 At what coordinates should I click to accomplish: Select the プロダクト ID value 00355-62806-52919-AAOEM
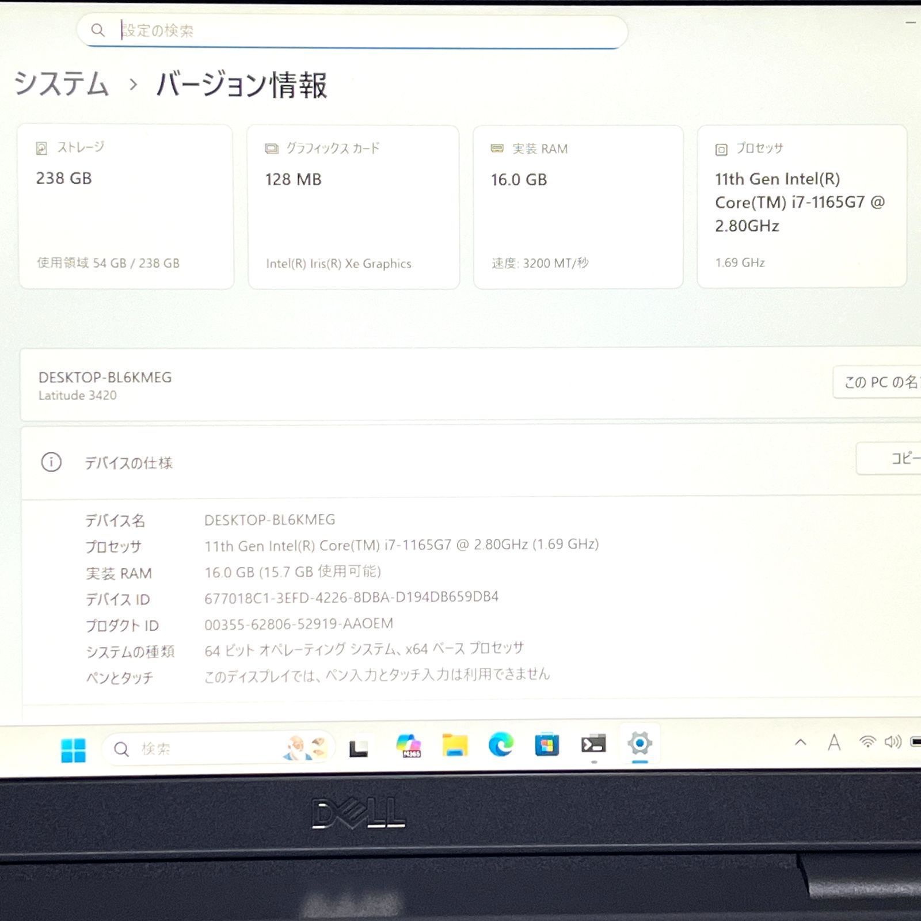(x=299, y=624)
